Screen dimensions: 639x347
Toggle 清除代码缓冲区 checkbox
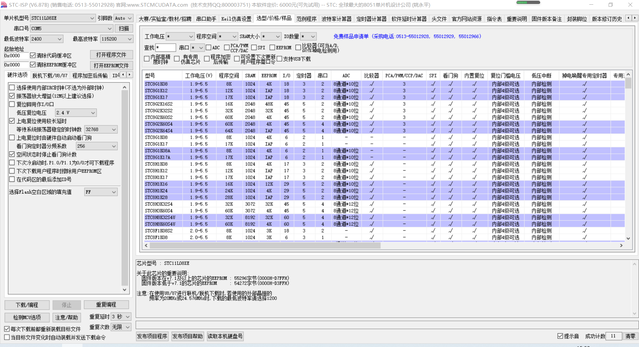tap(33, 55)
